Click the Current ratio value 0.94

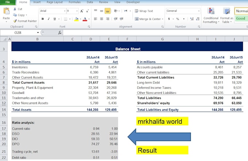coord(96,129)
